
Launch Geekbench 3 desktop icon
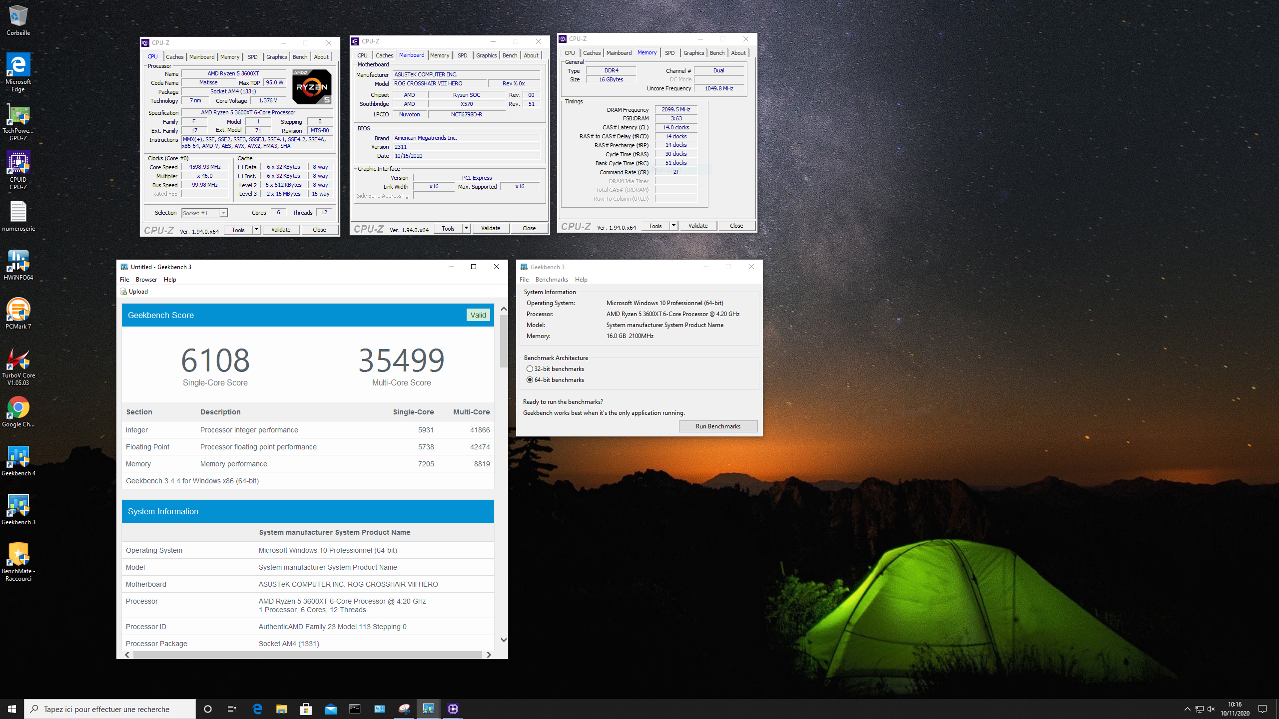click(18, 509)
